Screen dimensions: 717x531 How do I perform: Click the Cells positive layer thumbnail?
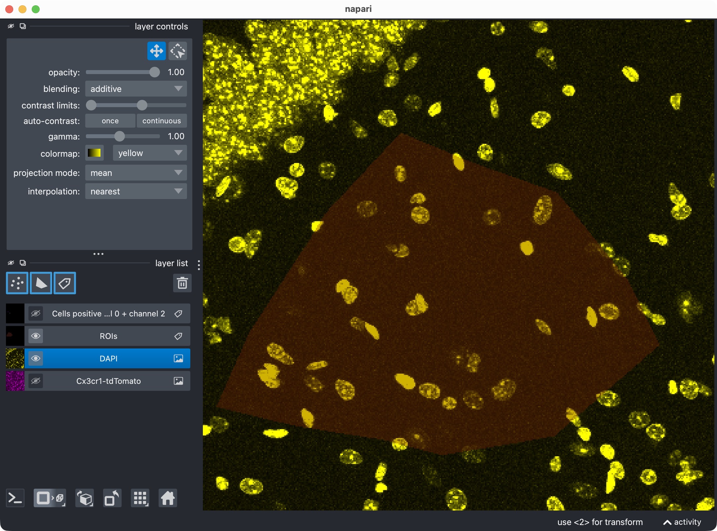point(15,314)
